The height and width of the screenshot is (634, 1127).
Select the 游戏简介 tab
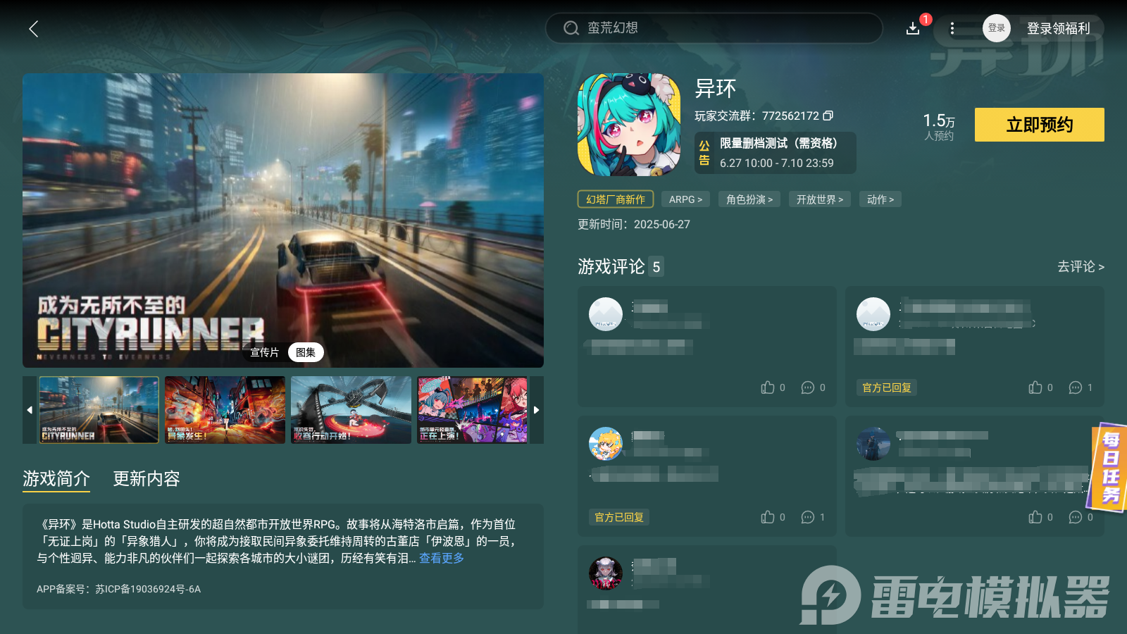pos(56,479)
